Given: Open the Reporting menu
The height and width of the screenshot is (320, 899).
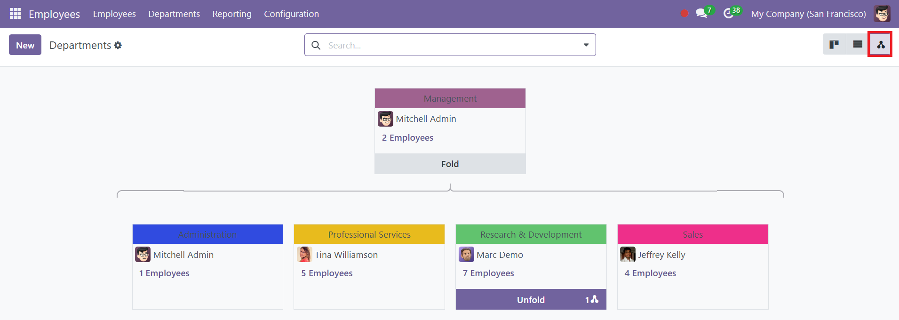Looking at the screenshot, I should tap(232, 14).
